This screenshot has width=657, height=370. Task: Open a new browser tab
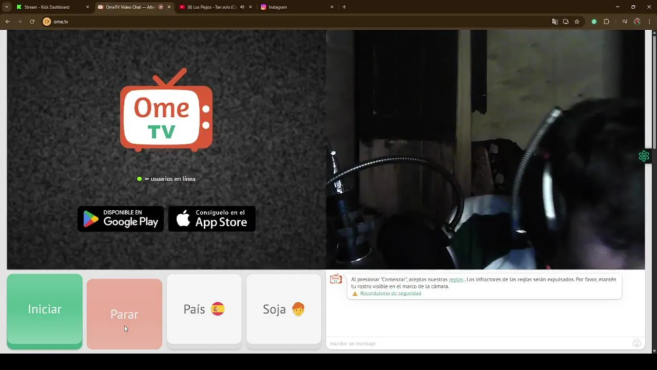click(x=344, y=7)
